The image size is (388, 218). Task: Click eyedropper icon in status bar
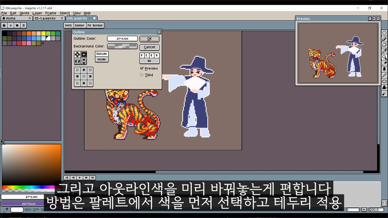click(5, 210)
